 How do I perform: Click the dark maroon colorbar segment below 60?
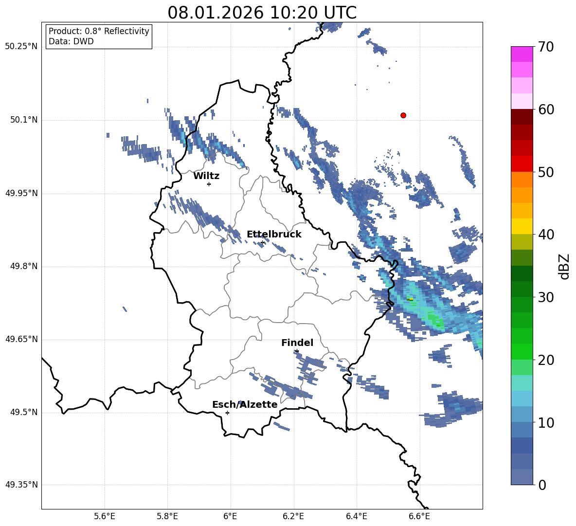[522, 117]
